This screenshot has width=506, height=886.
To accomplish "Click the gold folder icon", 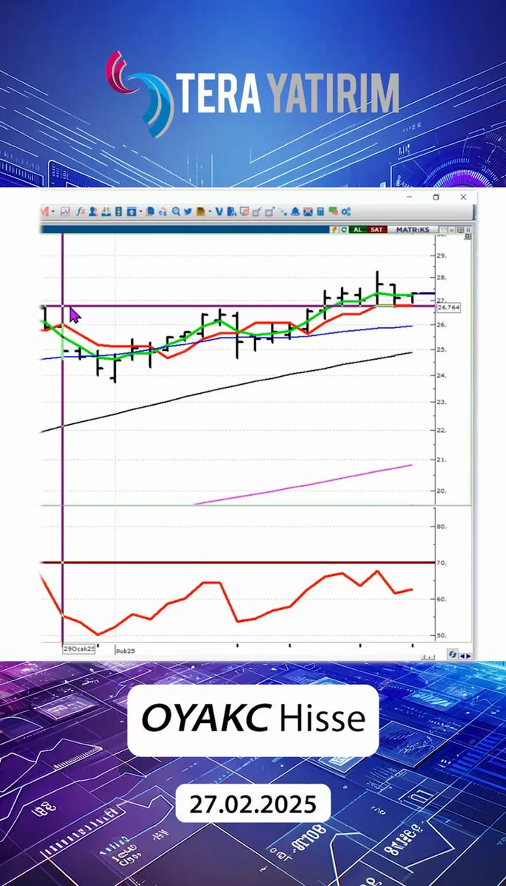I will (x=201, y=212).
